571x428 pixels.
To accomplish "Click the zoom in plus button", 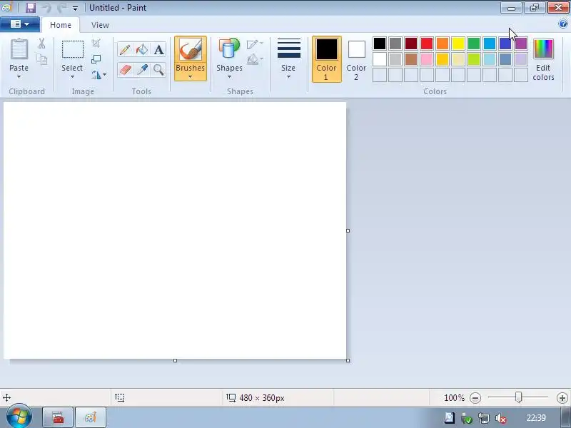I will (x=562, y=398).
